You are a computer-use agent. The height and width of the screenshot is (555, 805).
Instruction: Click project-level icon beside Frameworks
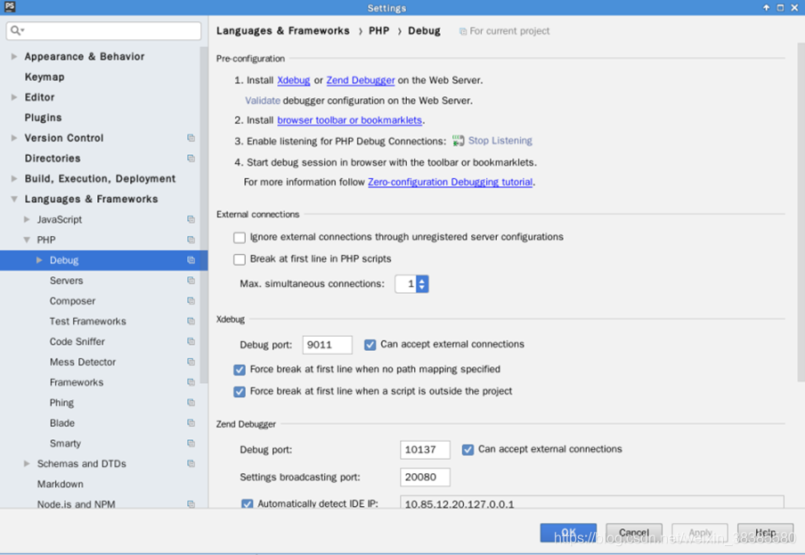[x=191, y=382]
